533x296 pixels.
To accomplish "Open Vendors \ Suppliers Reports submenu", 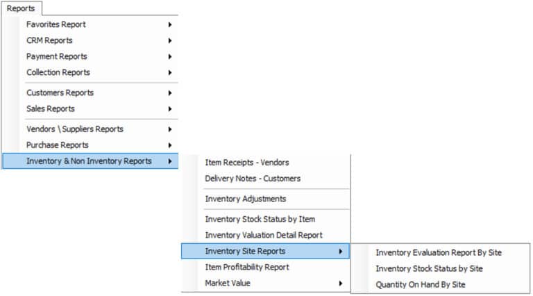I will click(x=75, y=129).
